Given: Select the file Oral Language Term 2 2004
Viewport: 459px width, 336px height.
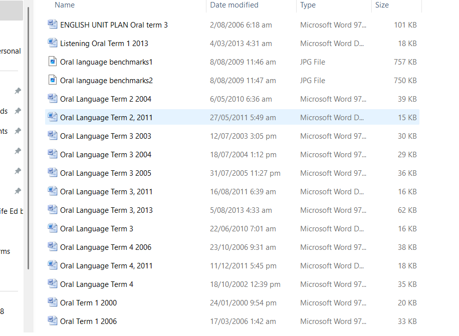Looking at the screenshot, I should (x=232, y=99).
